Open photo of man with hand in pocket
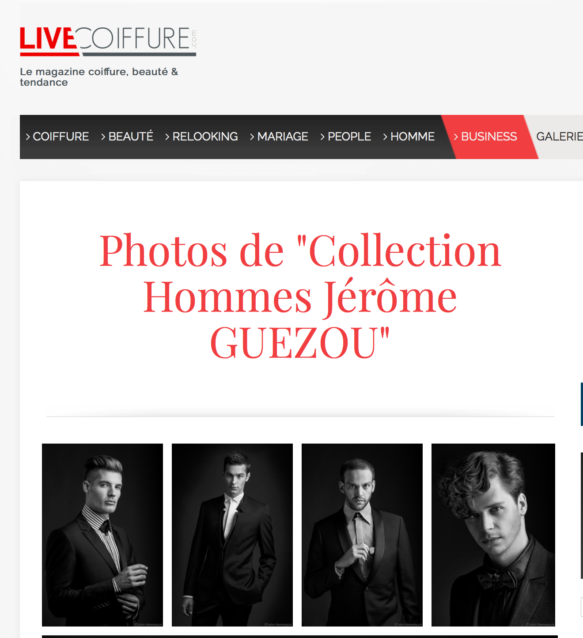The width and height of the screenshot is (583, 638). click(x=232, y=535)
